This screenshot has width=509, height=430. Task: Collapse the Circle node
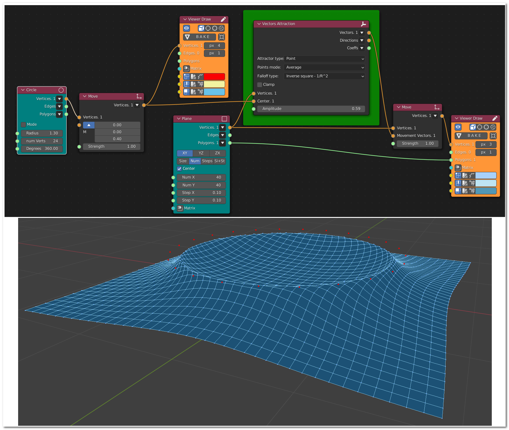(23, 90)
